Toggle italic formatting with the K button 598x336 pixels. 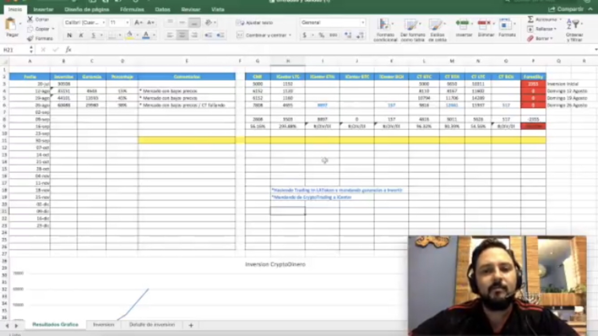tap(81, 35)
